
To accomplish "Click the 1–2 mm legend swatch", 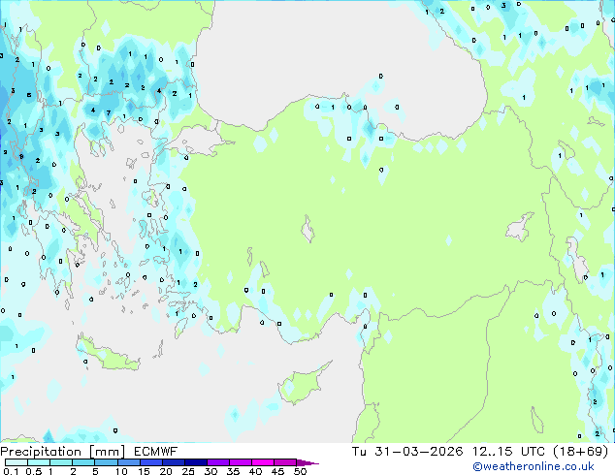I will [x=61, y=462].
